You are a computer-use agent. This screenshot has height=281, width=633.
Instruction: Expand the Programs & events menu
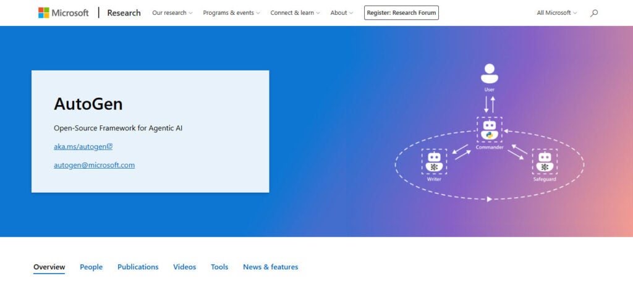pos(231,13)
